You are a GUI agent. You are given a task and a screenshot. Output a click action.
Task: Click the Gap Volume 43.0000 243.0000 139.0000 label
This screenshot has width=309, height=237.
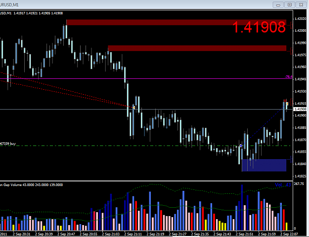pos(32,185)
